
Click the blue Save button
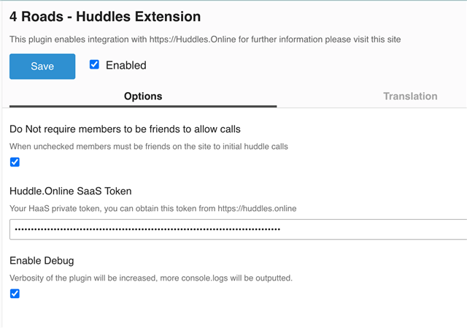(x=42, y=66)
